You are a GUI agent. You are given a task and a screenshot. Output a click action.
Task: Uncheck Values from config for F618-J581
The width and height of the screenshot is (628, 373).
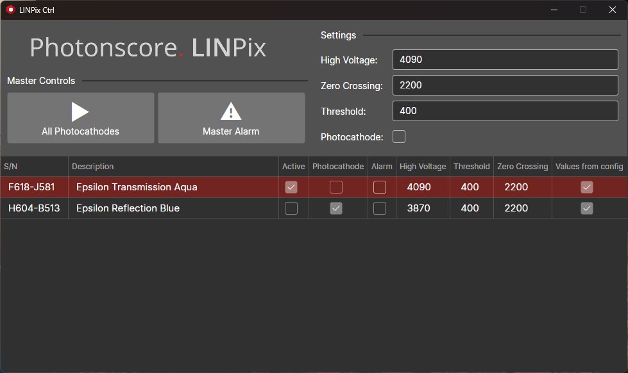[x=587, y=187]
